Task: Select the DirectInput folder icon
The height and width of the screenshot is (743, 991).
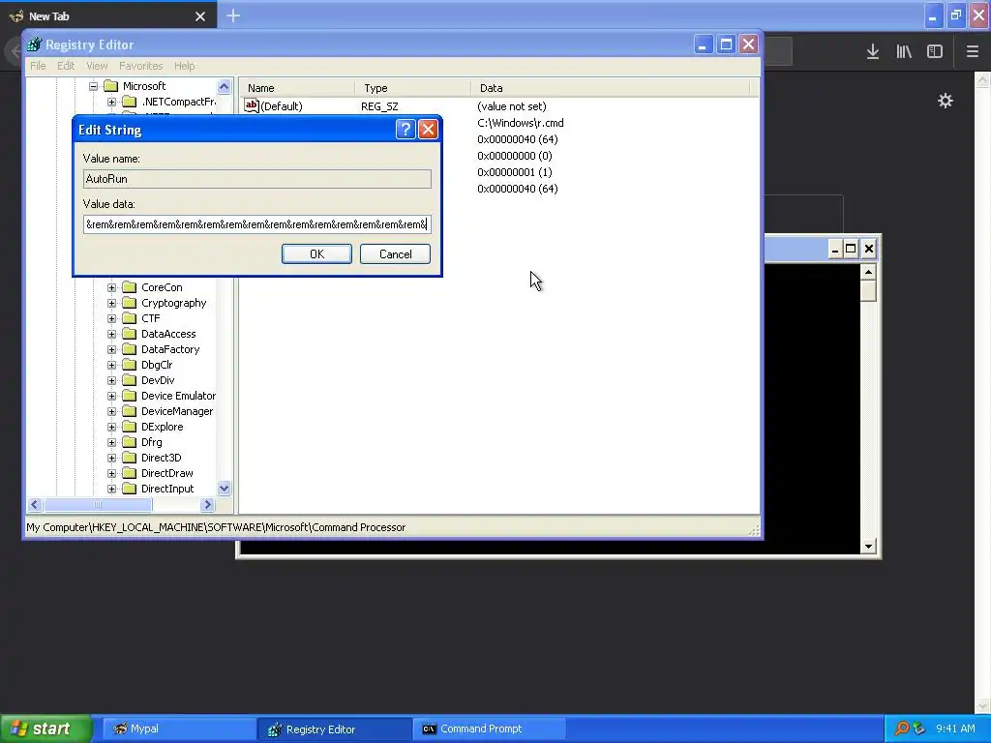Action: tap(129, 489)
